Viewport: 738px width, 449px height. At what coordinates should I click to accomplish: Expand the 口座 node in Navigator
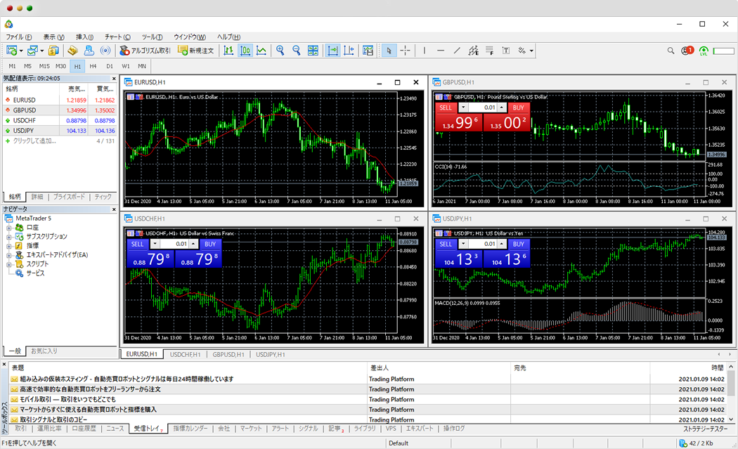click(9, 228)
